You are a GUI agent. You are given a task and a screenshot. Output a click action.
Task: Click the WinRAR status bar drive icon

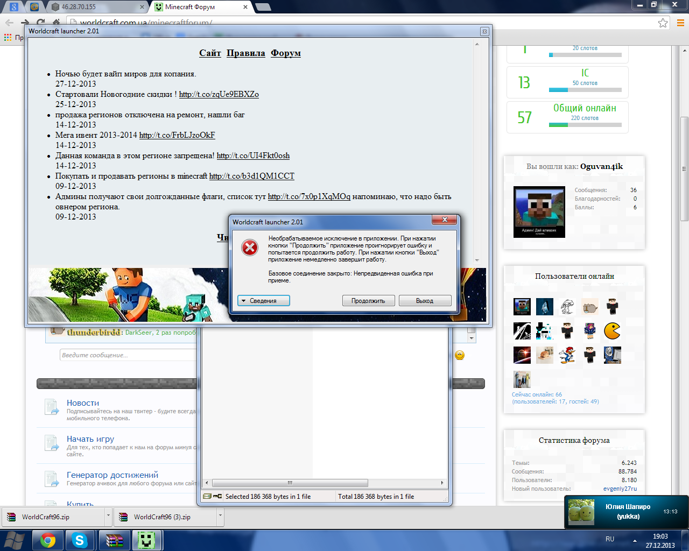(208, 496)
